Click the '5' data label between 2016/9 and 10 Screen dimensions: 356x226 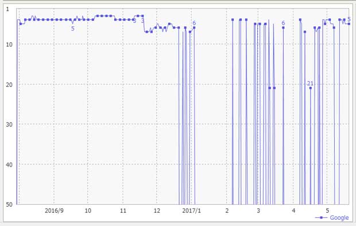pyautogui.click(x=73, y=29)
